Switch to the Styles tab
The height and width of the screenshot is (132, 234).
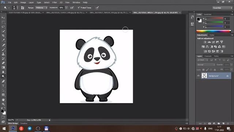point(212,35)
